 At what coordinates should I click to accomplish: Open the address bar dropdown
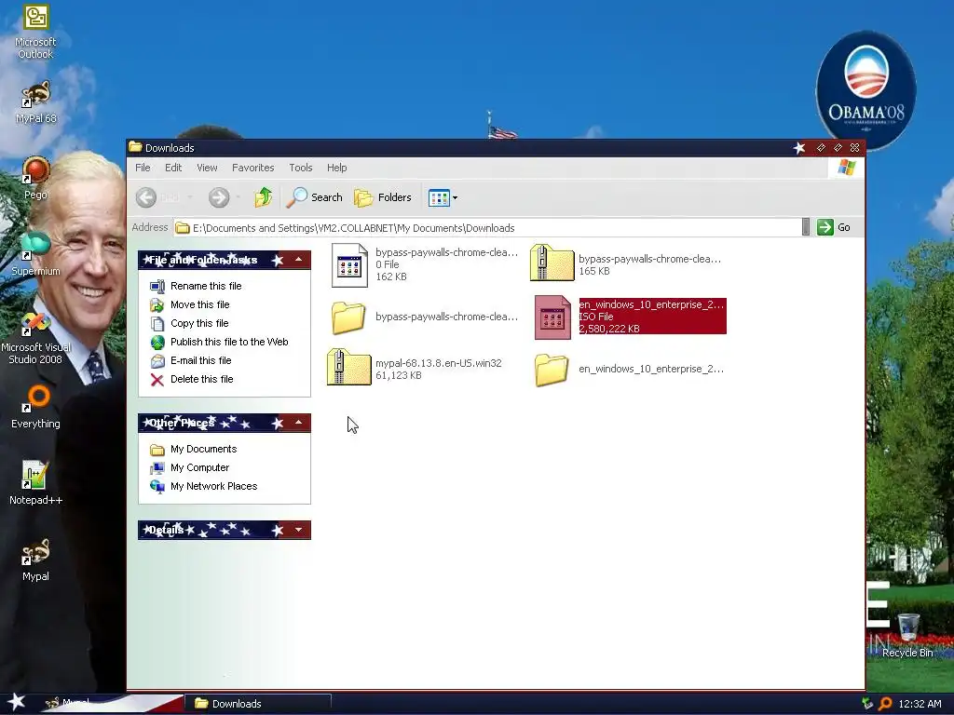coord(806,227)
